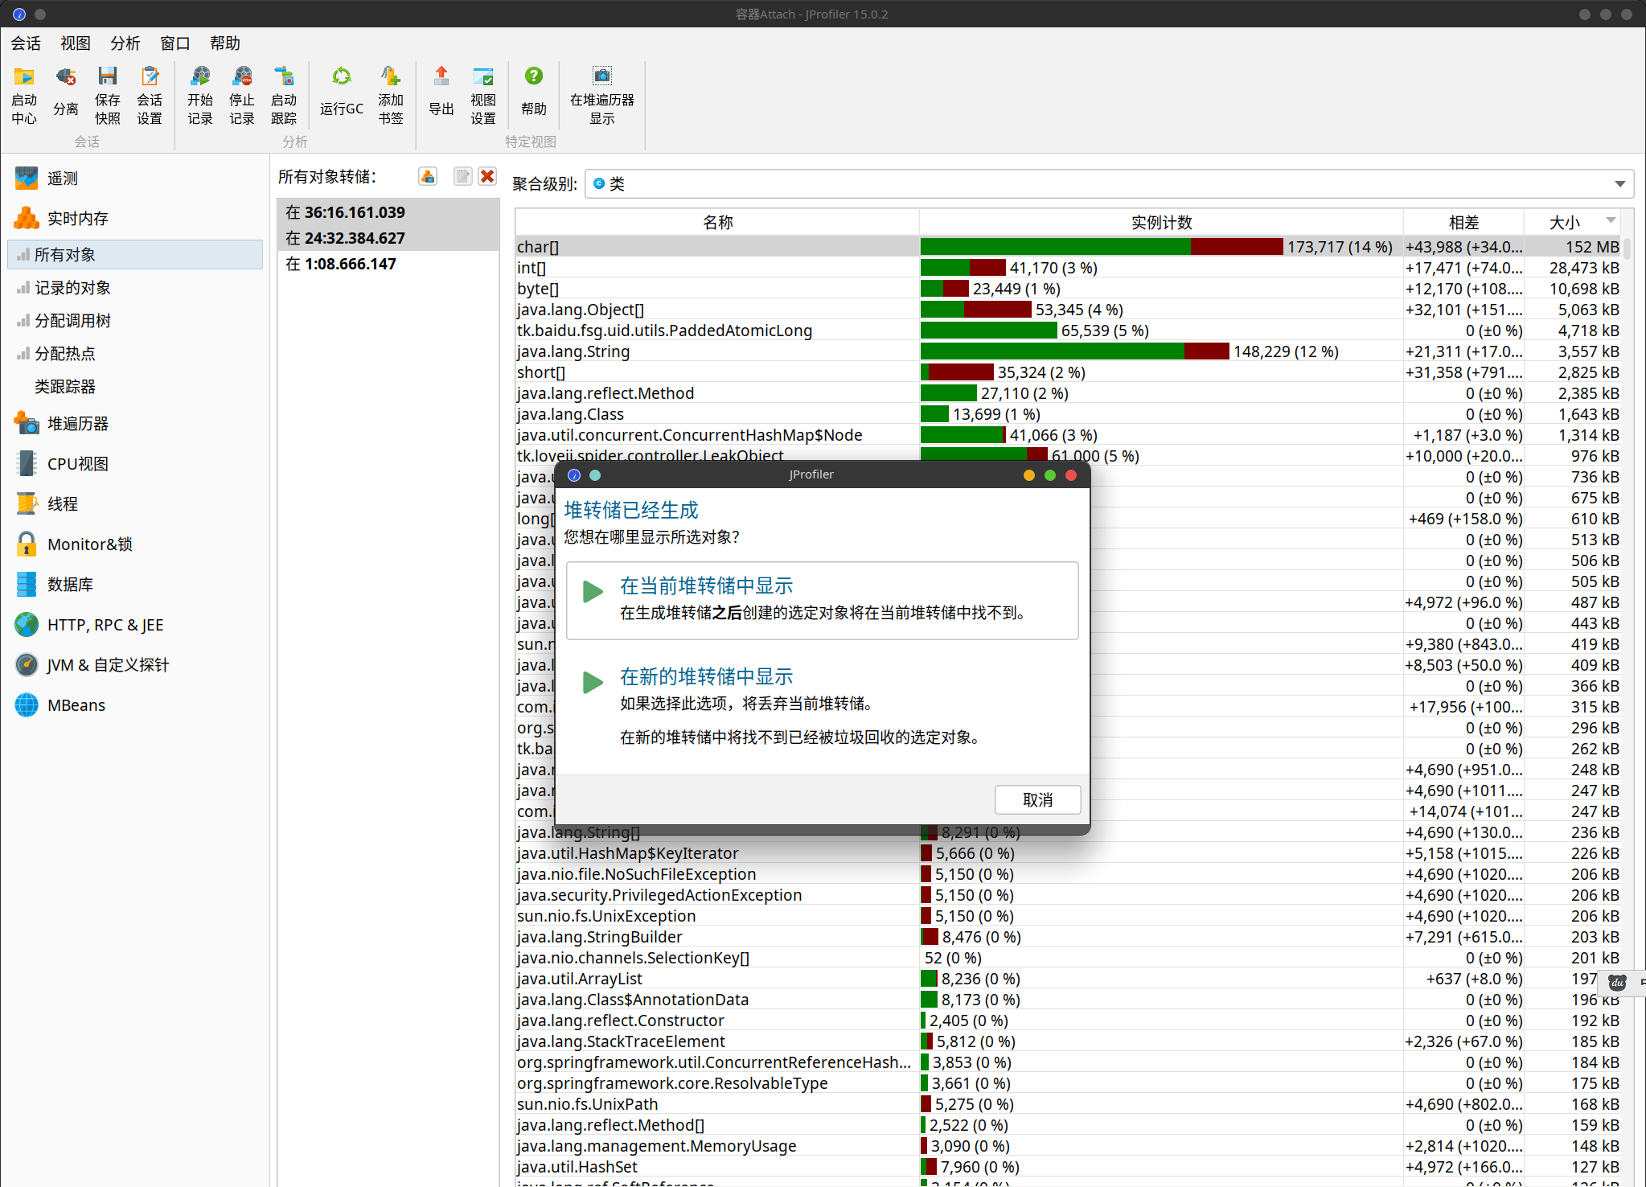Click the Start Recording (开始记录) icon
1646x1187 pixels.
pyautogui.click(x=200, y=77)
